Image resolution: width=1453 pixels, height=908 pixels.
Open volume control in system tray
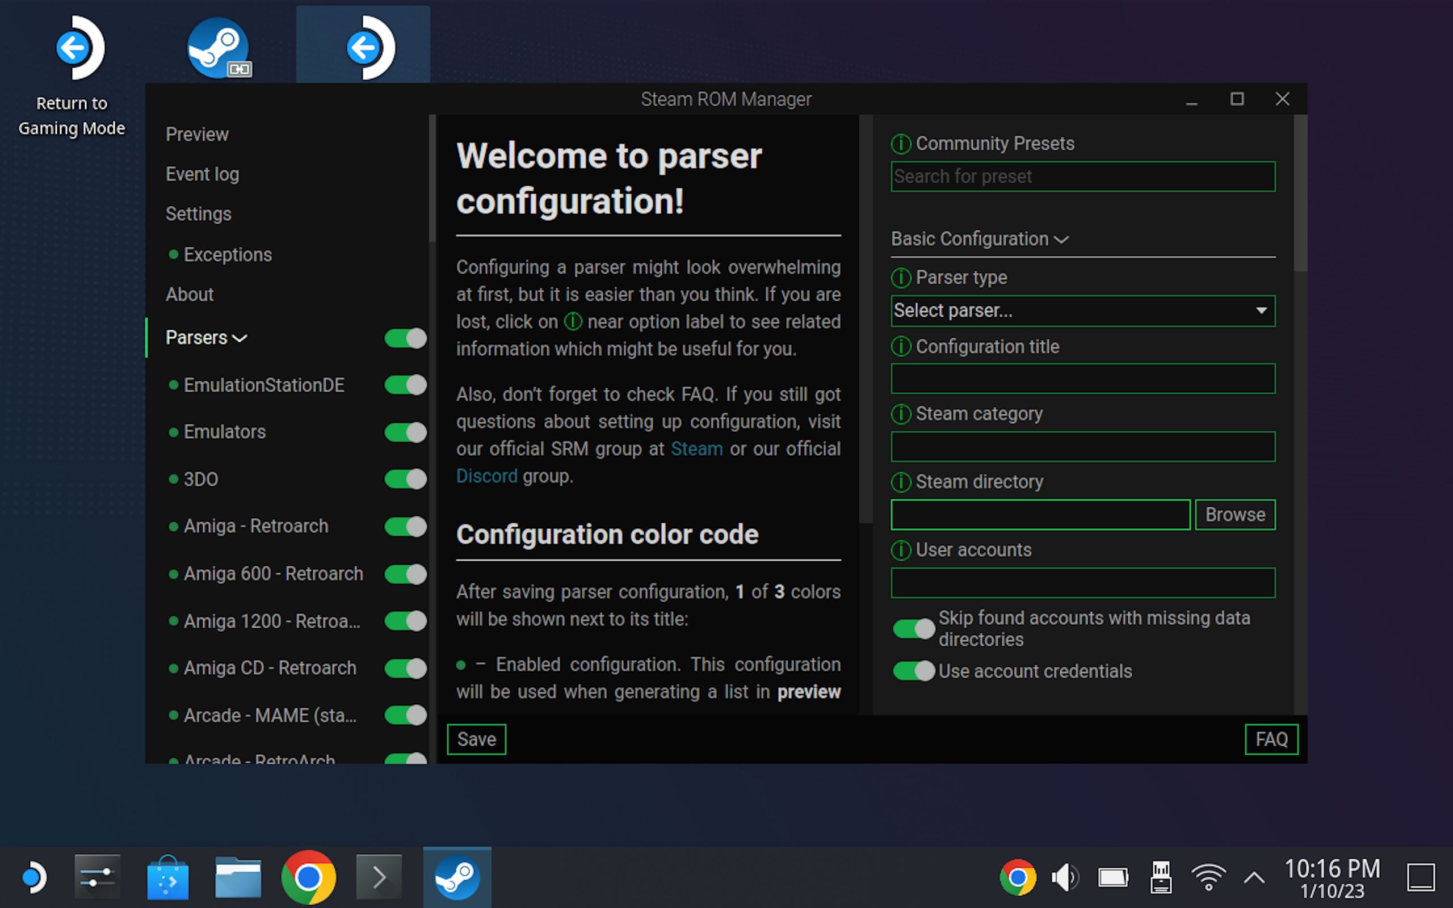point(1065,878)
